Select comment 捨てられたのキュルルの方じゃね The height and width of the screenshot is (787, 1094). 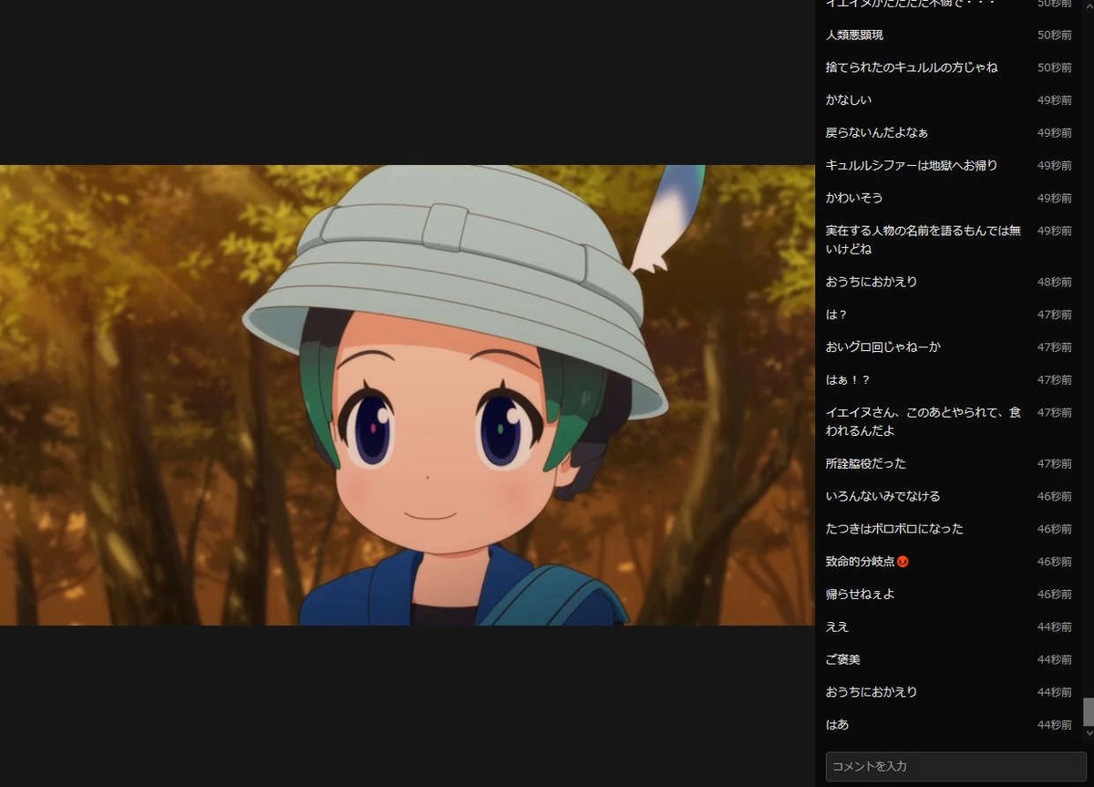pos(911,67)
